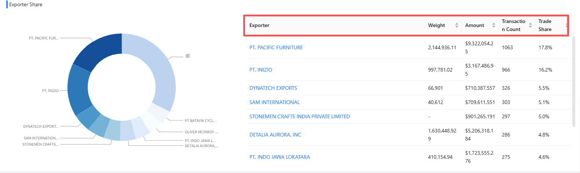Click the DYNATECH EXPORT... chart label
580x173 pixels.
click(x=41, y=126)
